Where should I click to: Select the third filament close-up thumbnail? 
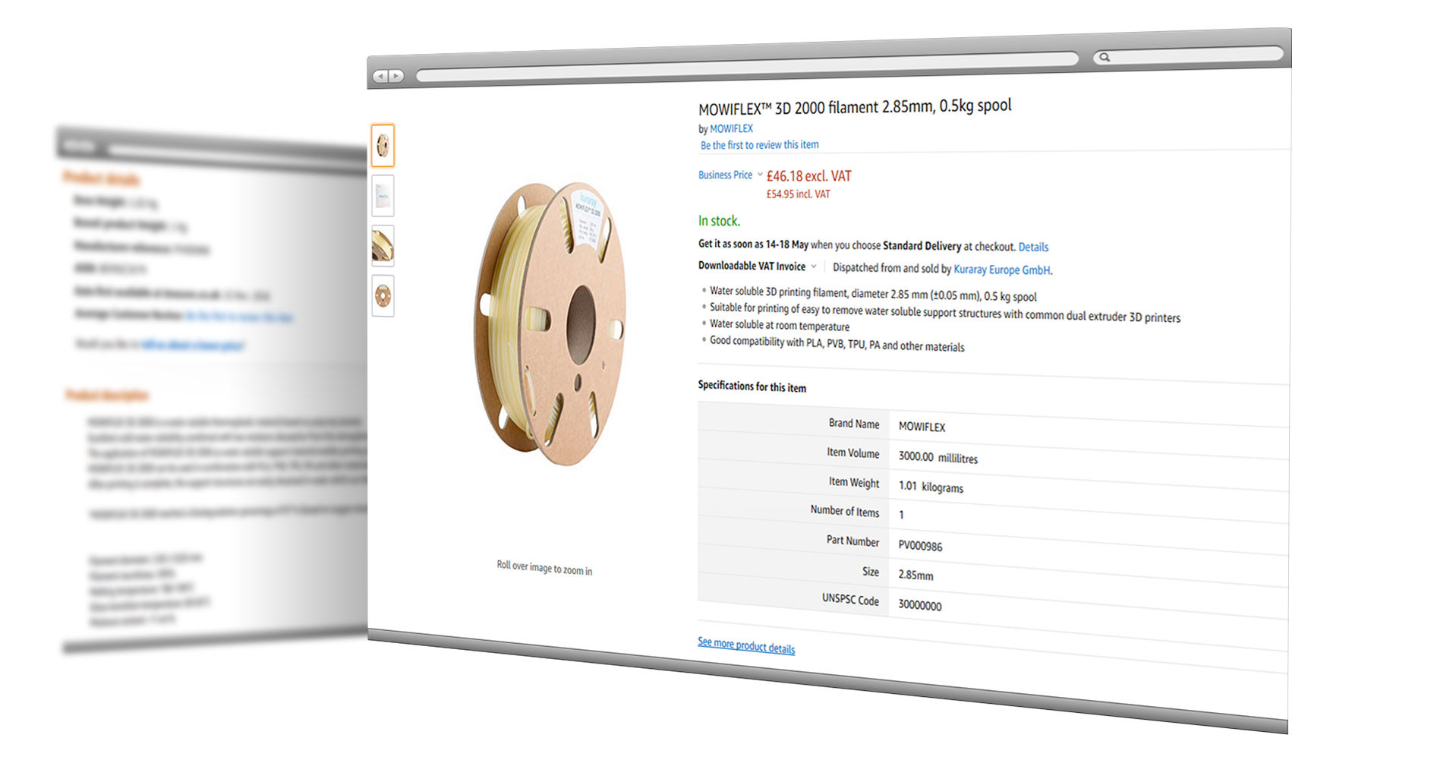[x=383, y=246]
